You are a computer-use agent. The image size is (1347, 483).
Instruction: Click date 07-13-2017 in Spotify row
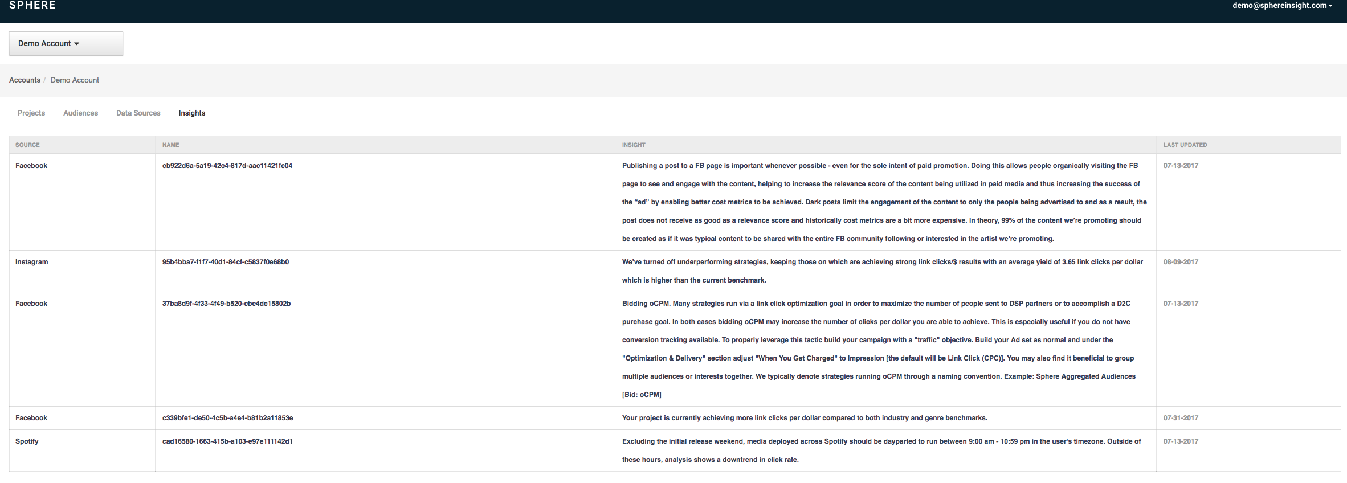[1181, 441]
